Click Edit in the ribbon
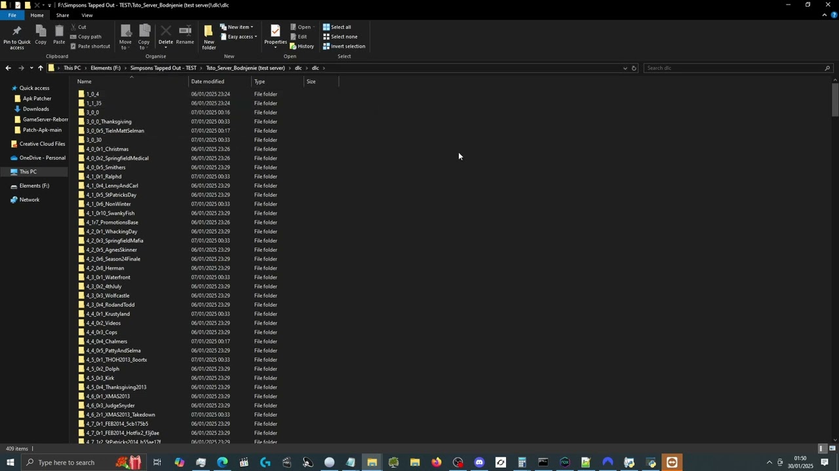The height and width of the screenshot is (471, 839). pyautogui.click(x=298, y=37)
